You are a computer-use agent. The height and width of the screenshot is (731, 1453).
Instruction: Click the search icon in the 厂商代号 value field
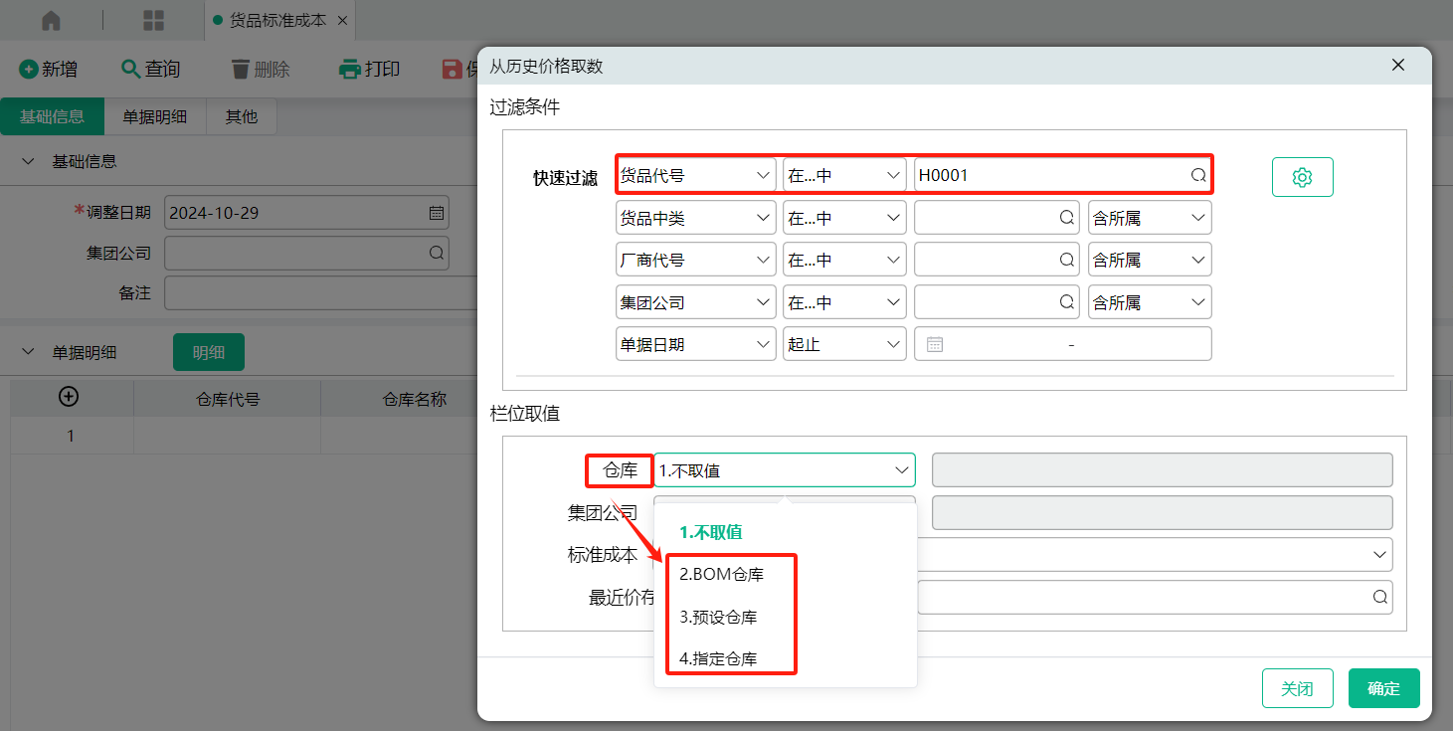click(x=1066, y=261)
